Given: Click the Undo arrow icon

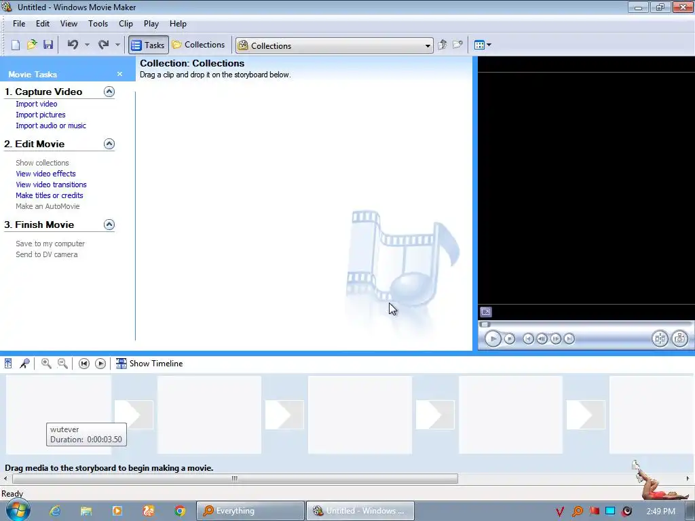Looking at the screenshot, I should click(73, 44).
